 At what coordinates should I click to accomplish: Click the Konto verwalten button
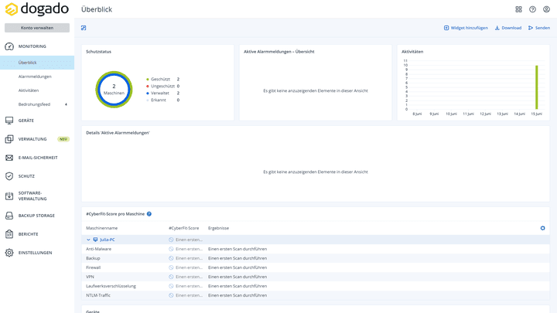tap(37, 28)
